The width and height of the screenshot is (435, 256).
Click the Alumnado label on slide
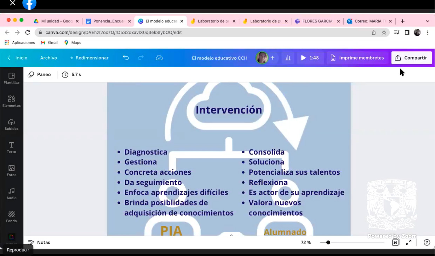coord(285,231)
